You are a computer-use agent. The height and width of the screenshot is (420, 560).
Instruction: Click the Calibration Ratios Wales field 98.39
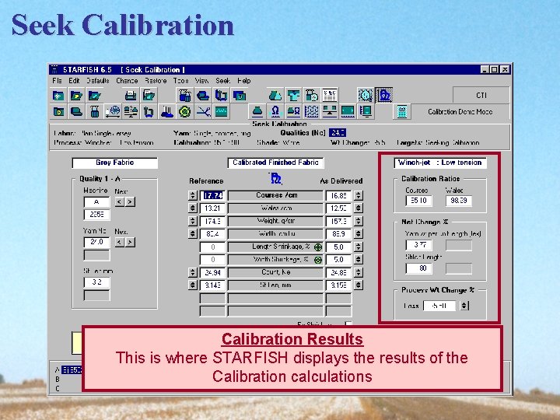(x=459, y=201)
